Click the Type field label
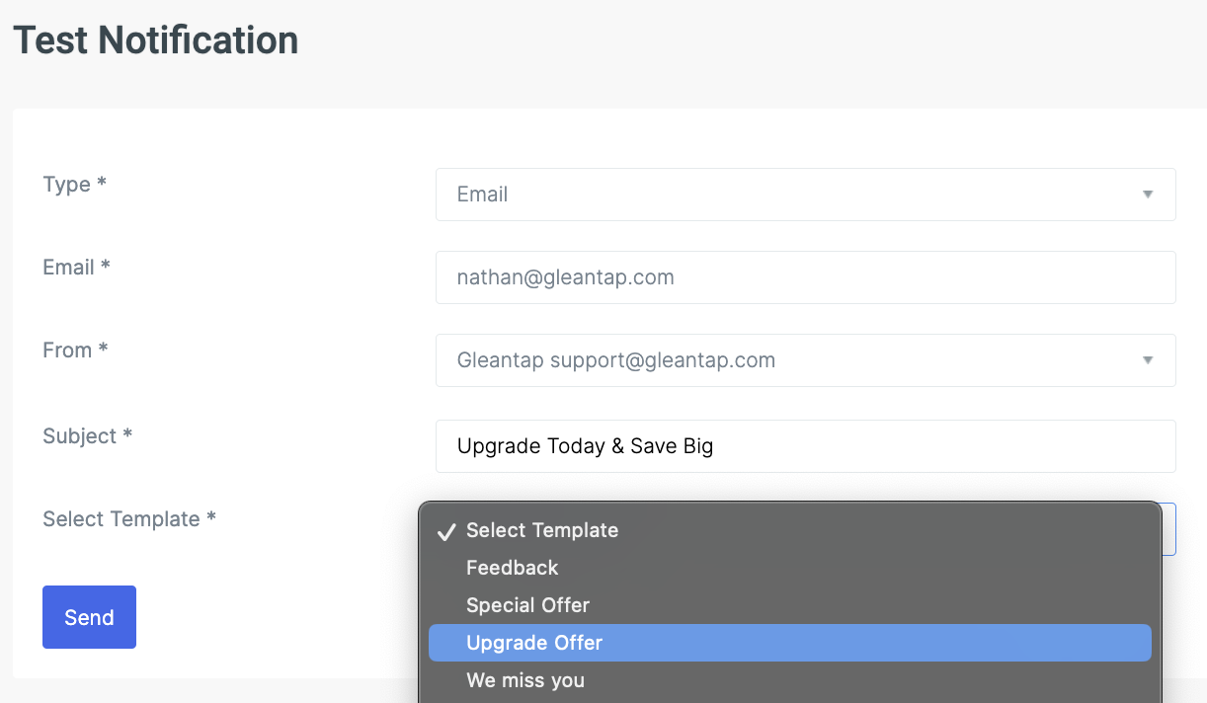The height and width of the screenshot is (703, 1207). (x=74, y=185)
